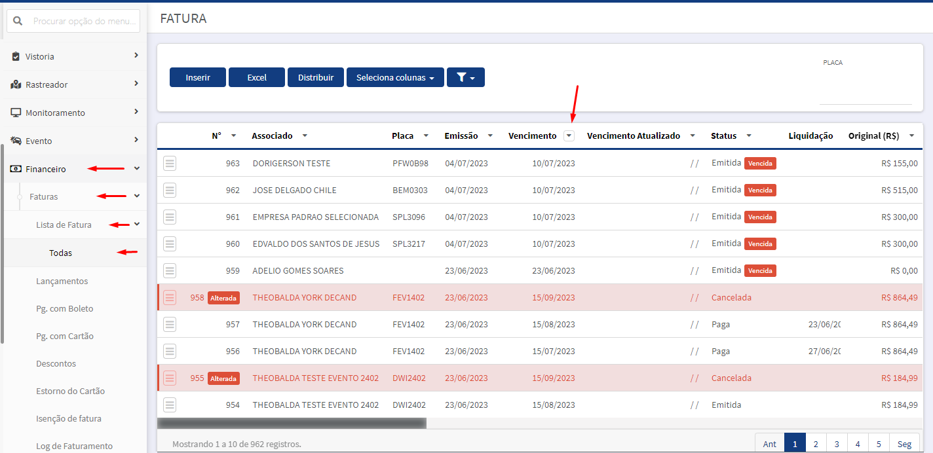This screenshot has width=933, height=453.
Task: Click the PLACA filter input field
Action: tap(866, 95)
